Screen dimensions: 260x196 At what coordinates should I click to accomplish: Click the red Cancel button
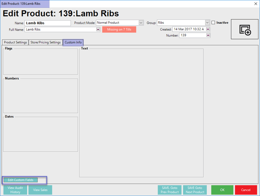point(246,190)
